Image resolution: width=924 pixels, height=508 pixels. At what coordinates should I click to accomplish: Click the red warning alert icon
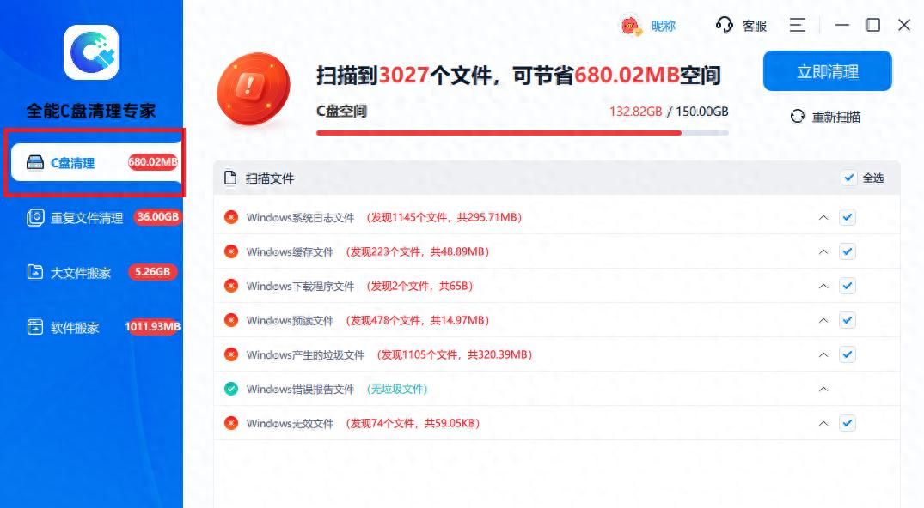(254, 89)
